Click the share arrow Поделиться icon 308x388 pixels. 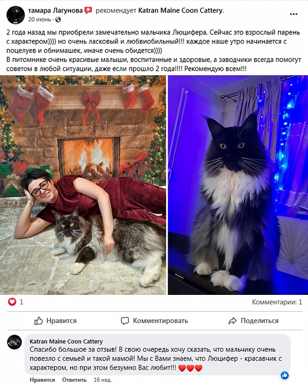(x=232, y=321)
